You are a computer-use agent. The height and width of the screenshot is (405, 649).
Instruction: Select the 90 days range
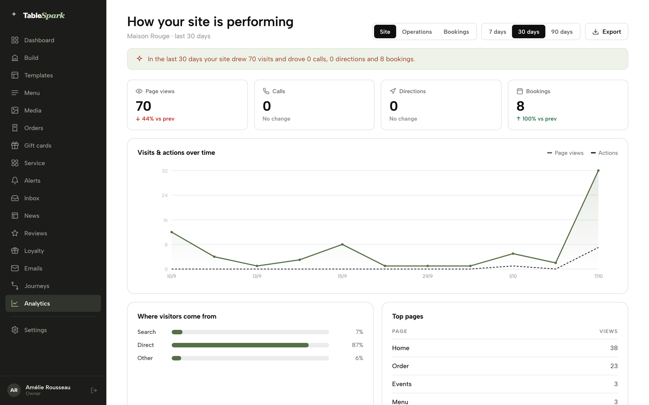coord(562,31)
